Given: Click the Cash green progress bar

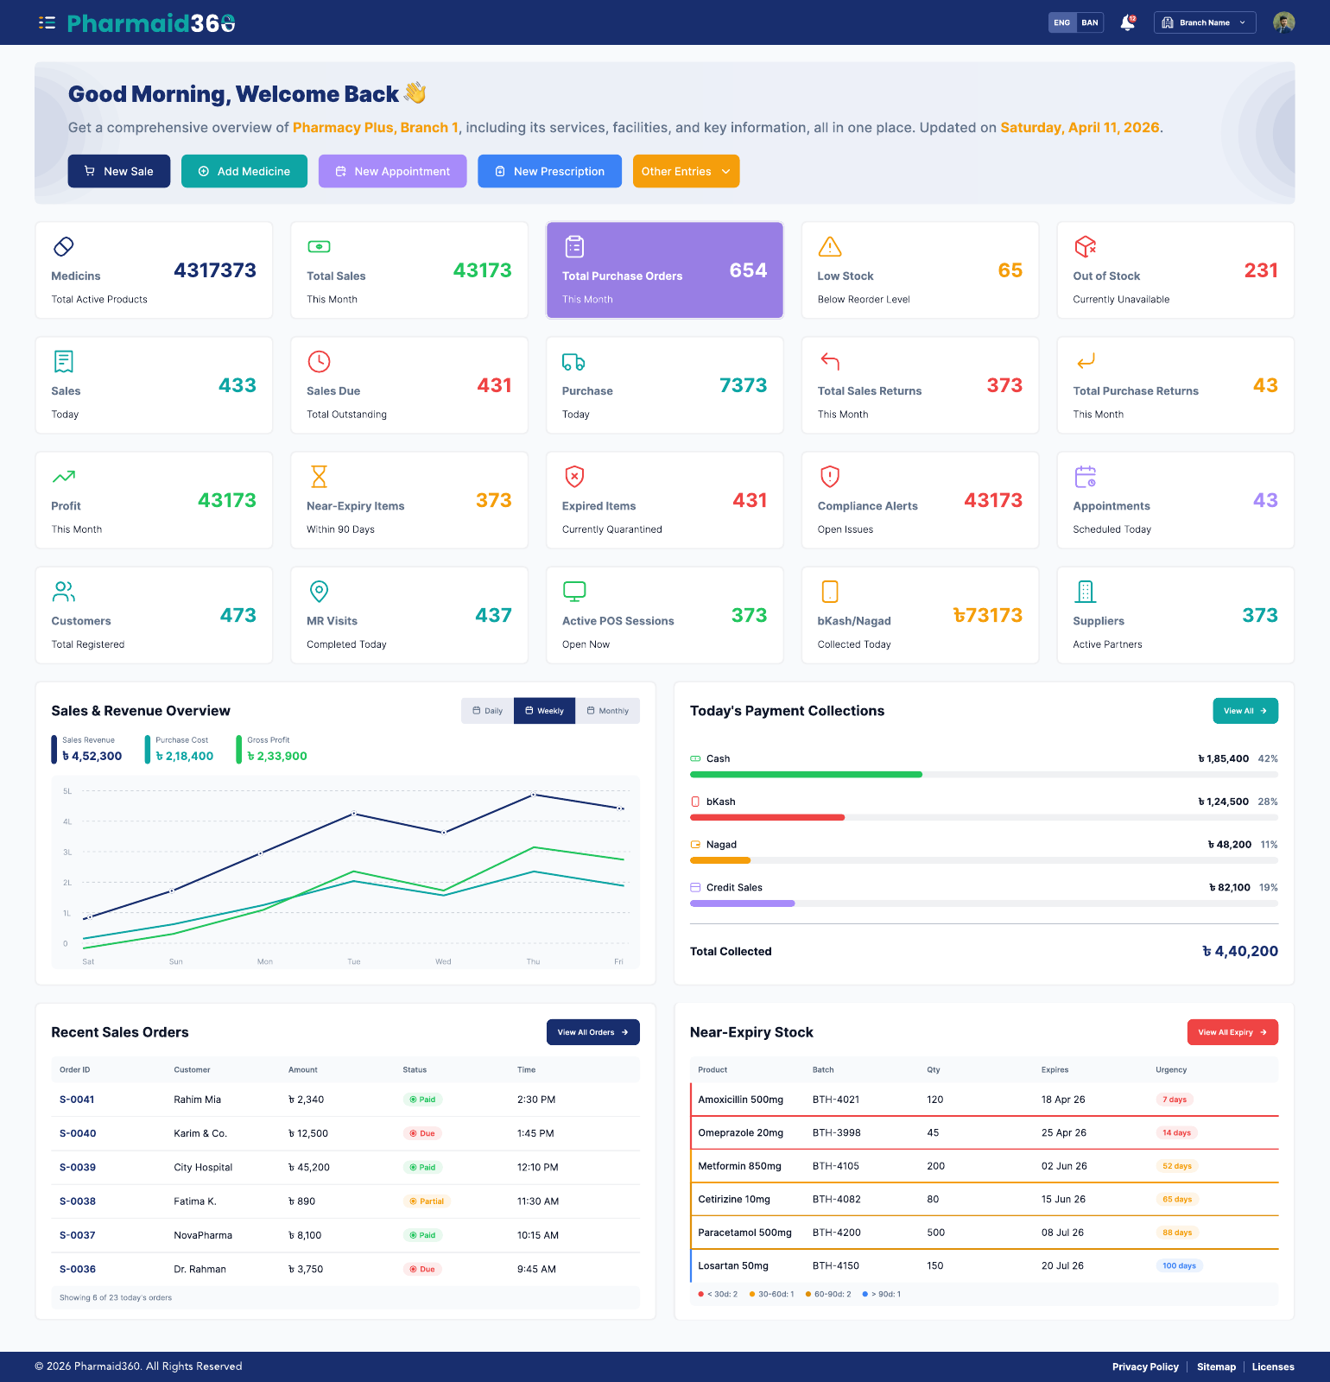Looking at the screenshot, I should click(806, 775).
